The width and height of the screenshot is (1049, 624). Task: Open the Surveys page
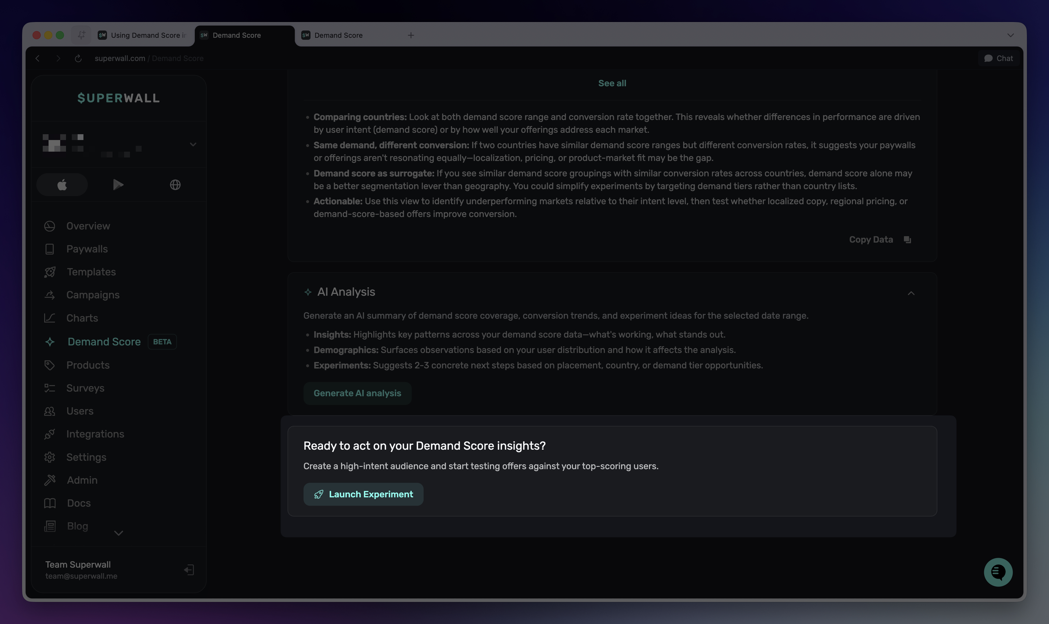(85, 388)
